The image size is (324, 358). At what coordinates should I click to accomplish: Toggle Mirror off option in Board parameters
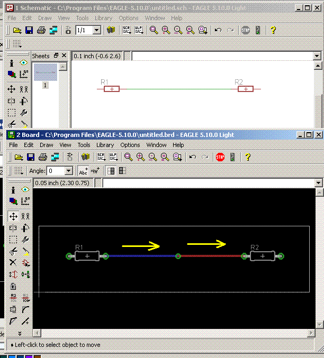(111, 171)
